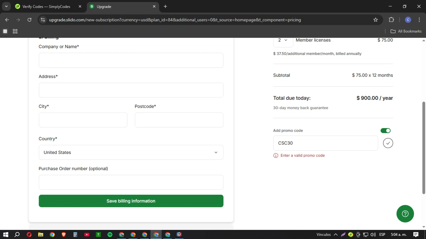Click the Enter a valid promo code error
426x239 pixels.
tap(302, 155)
